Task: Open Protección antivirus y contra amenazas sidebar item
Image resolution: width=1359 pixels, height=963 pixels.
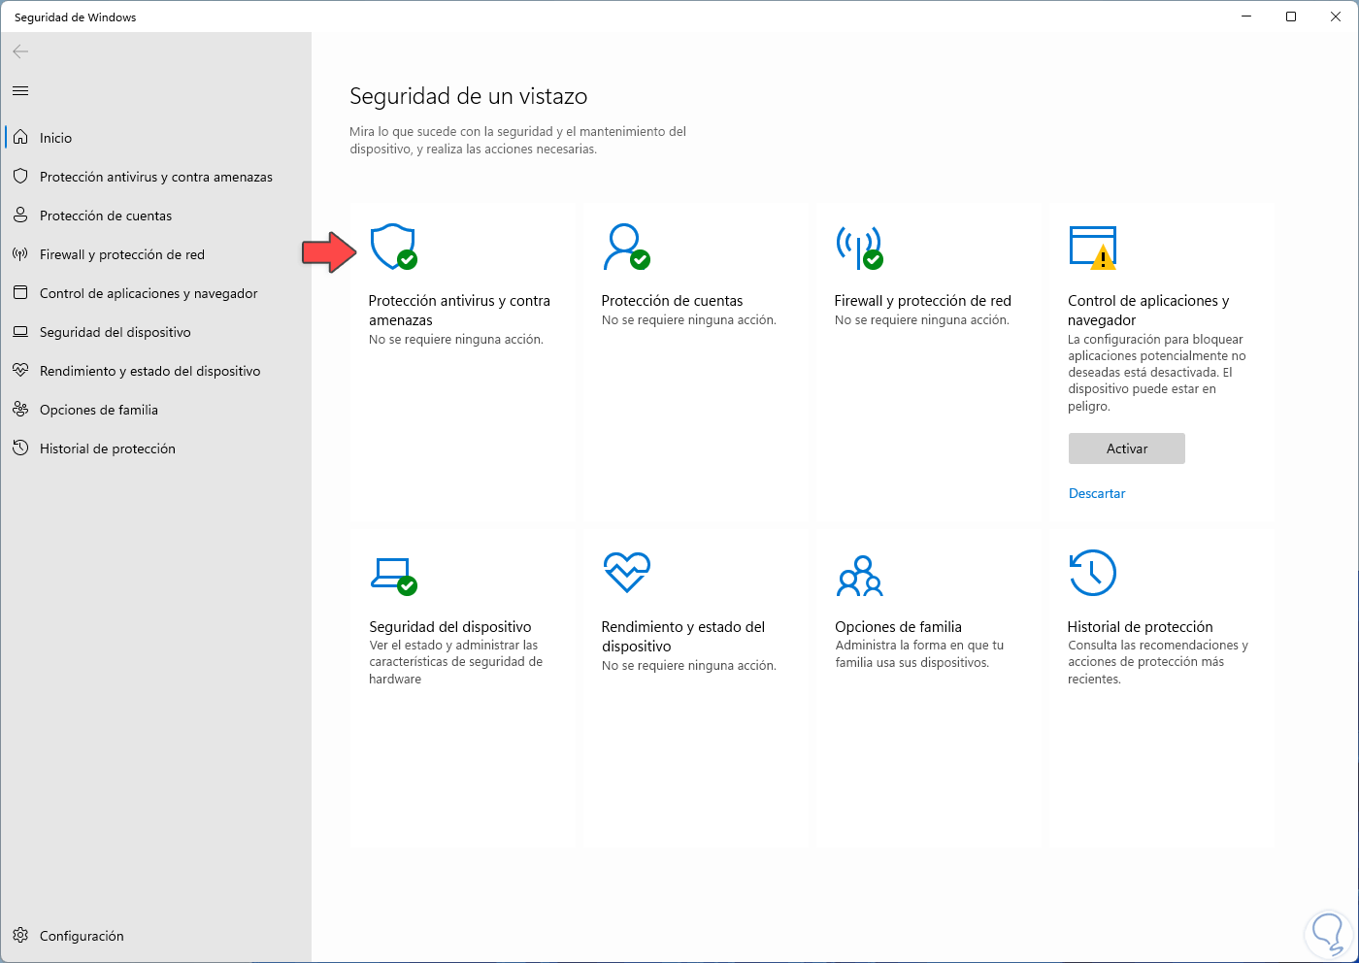Action: pos(155,177)
